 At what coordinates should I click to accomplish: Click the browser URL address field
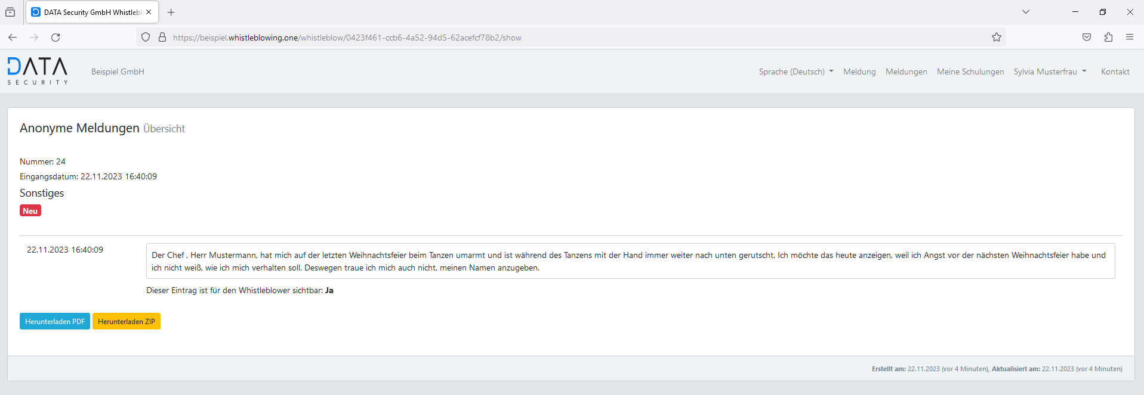(x=537, y=38)
